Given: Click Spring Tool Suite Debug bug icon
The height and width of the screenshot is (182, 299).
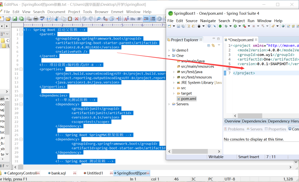Looking at the screenshot, I should pyautogui.click(x=226, y=26).
